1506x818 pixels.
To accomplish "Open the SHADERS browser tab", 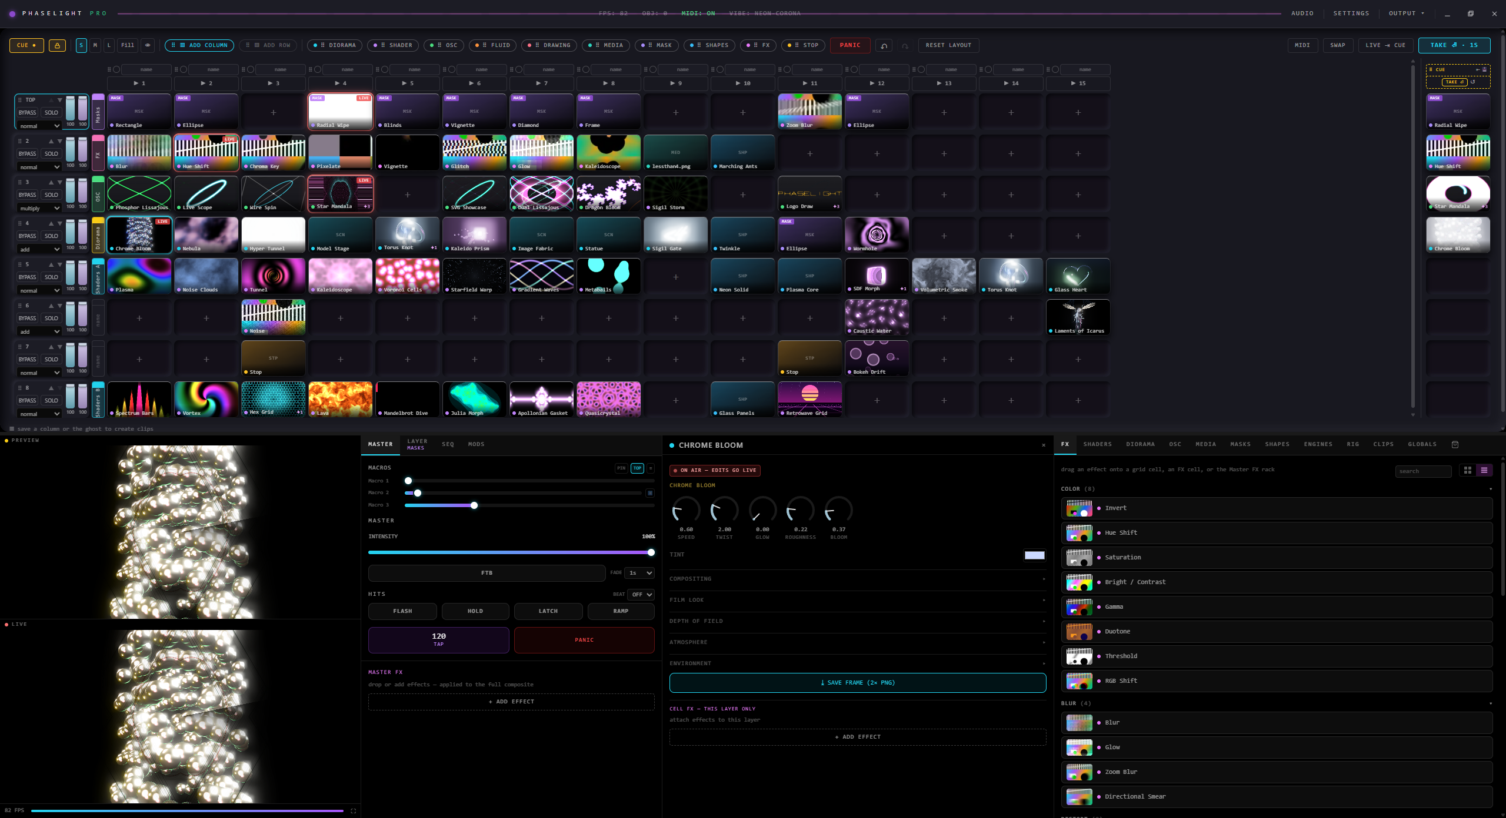I will click(x=1098, y=445).
